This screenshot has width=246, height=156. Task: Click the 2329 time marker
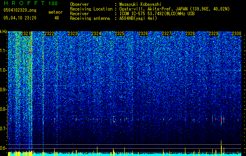tap(214, 34)
